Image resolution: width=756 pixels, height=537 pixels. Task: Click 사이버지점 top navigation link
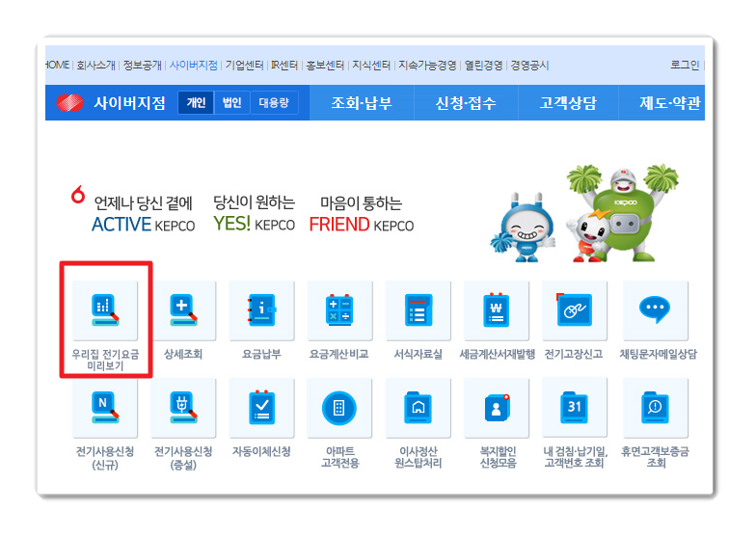193,66
